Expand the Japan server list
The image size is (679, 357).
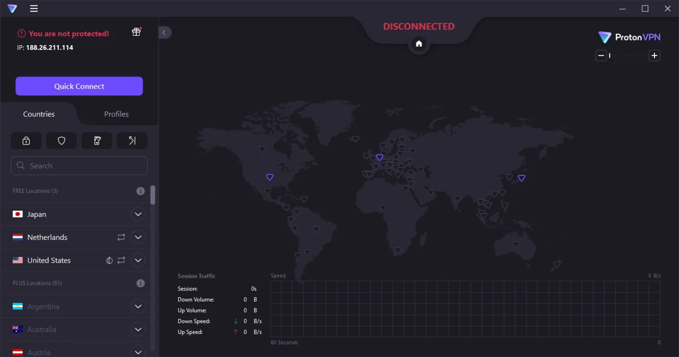point(138,214)
